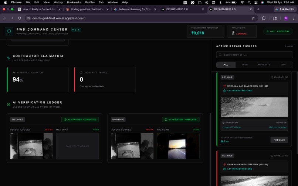Open Spotlight search in menu bar

(249, 3)
